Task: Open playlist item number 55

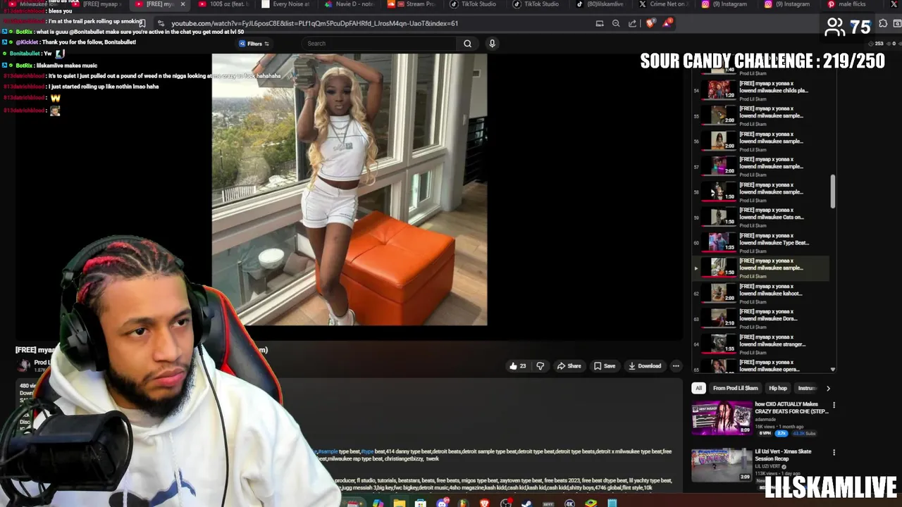Action: point(761,115)
